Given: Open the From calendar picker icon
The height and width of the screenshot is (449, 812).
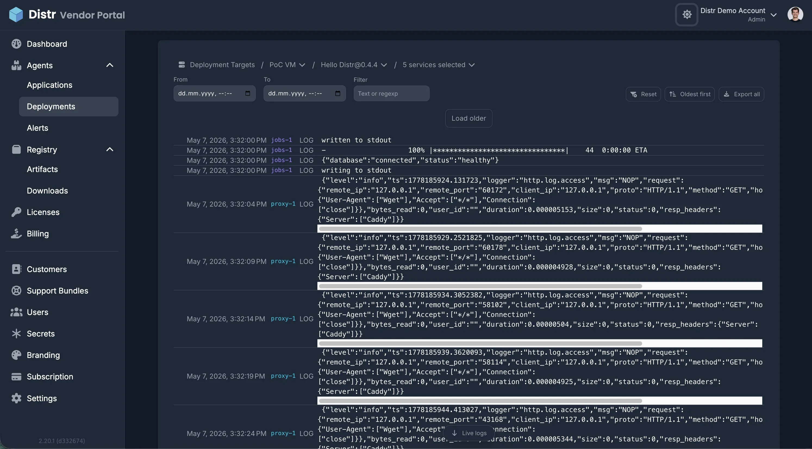Looking at the screenshot, I should pyautogui.click(x=248, y=93).
